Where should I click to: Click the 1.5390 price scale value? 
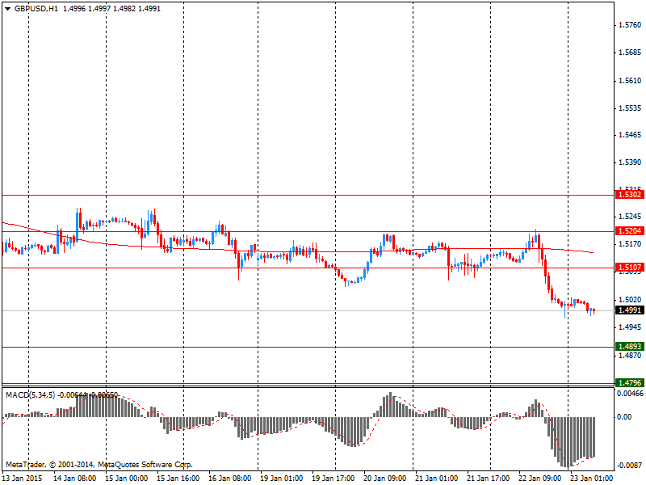tap(630, 162)
